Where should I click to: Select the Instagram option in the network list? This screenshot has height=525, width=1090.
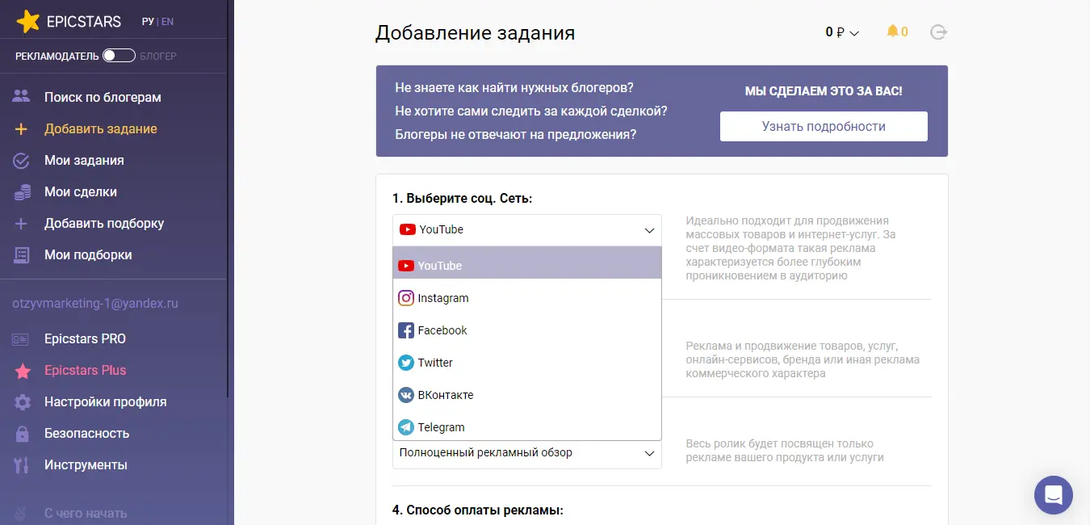[442, 298]
